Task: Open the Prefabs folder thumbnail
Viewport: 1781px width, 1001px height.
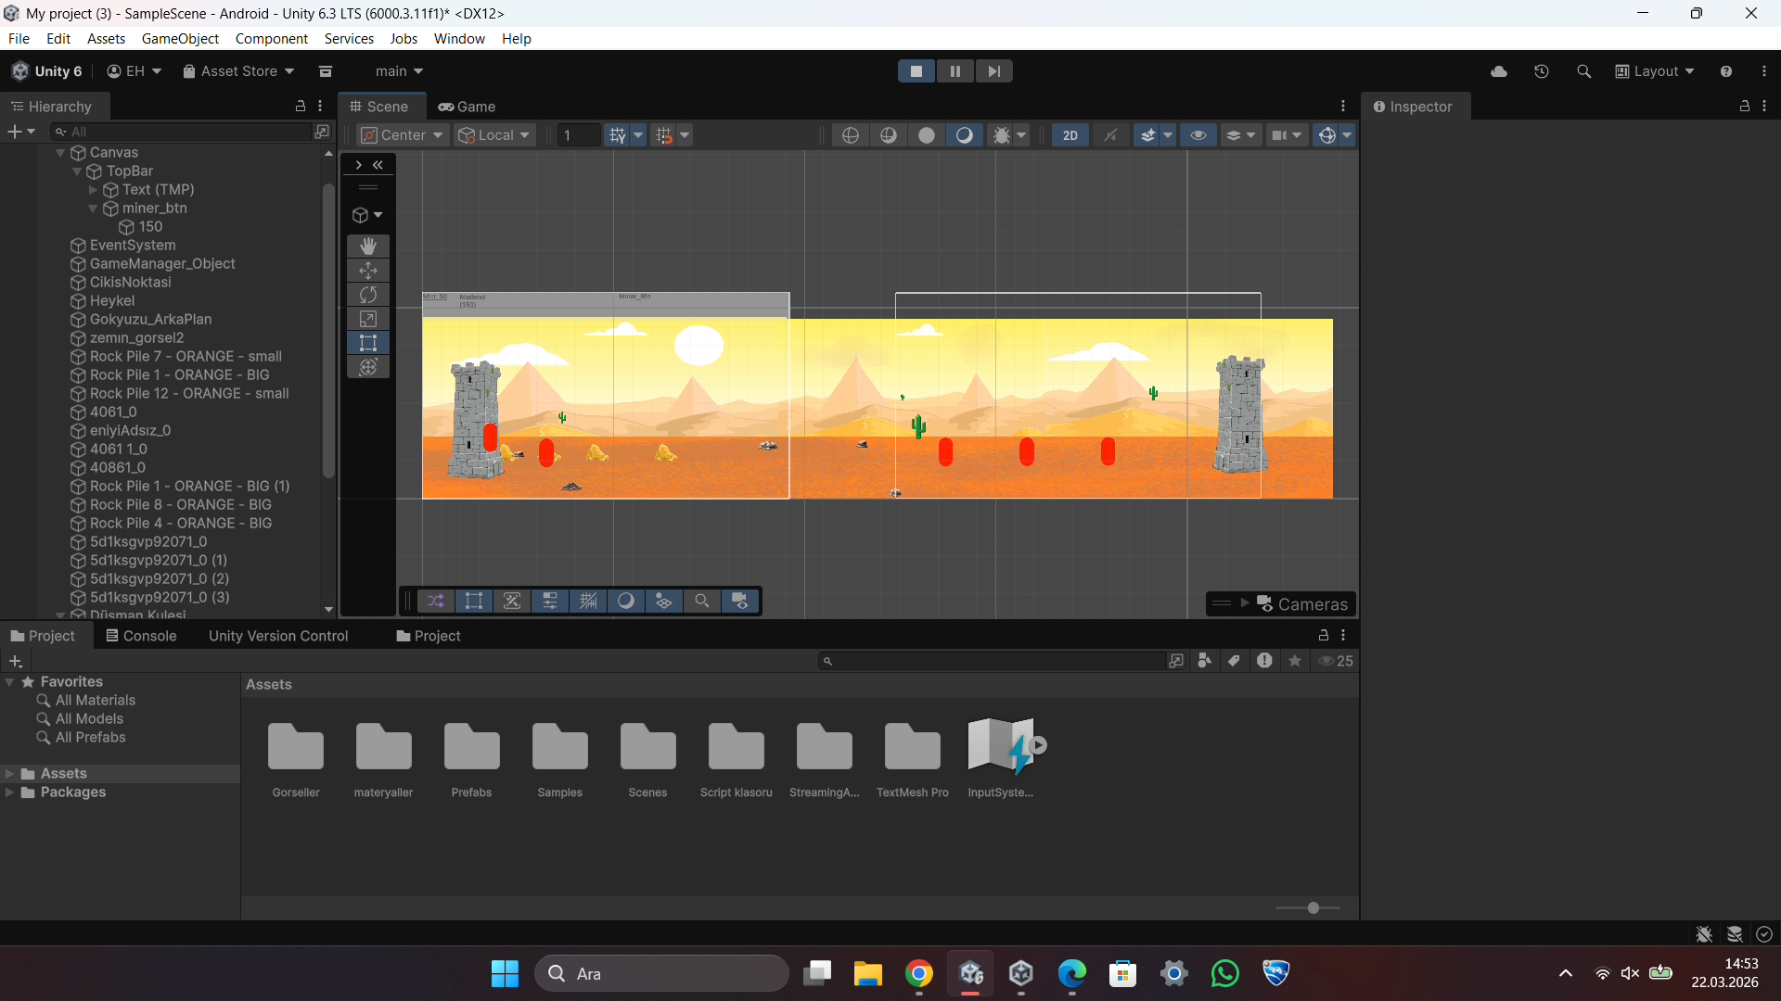Action: click(471, 747)
